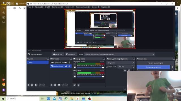Click Начать трансляцию button
The image size is (181, 101).
point(155,63)
